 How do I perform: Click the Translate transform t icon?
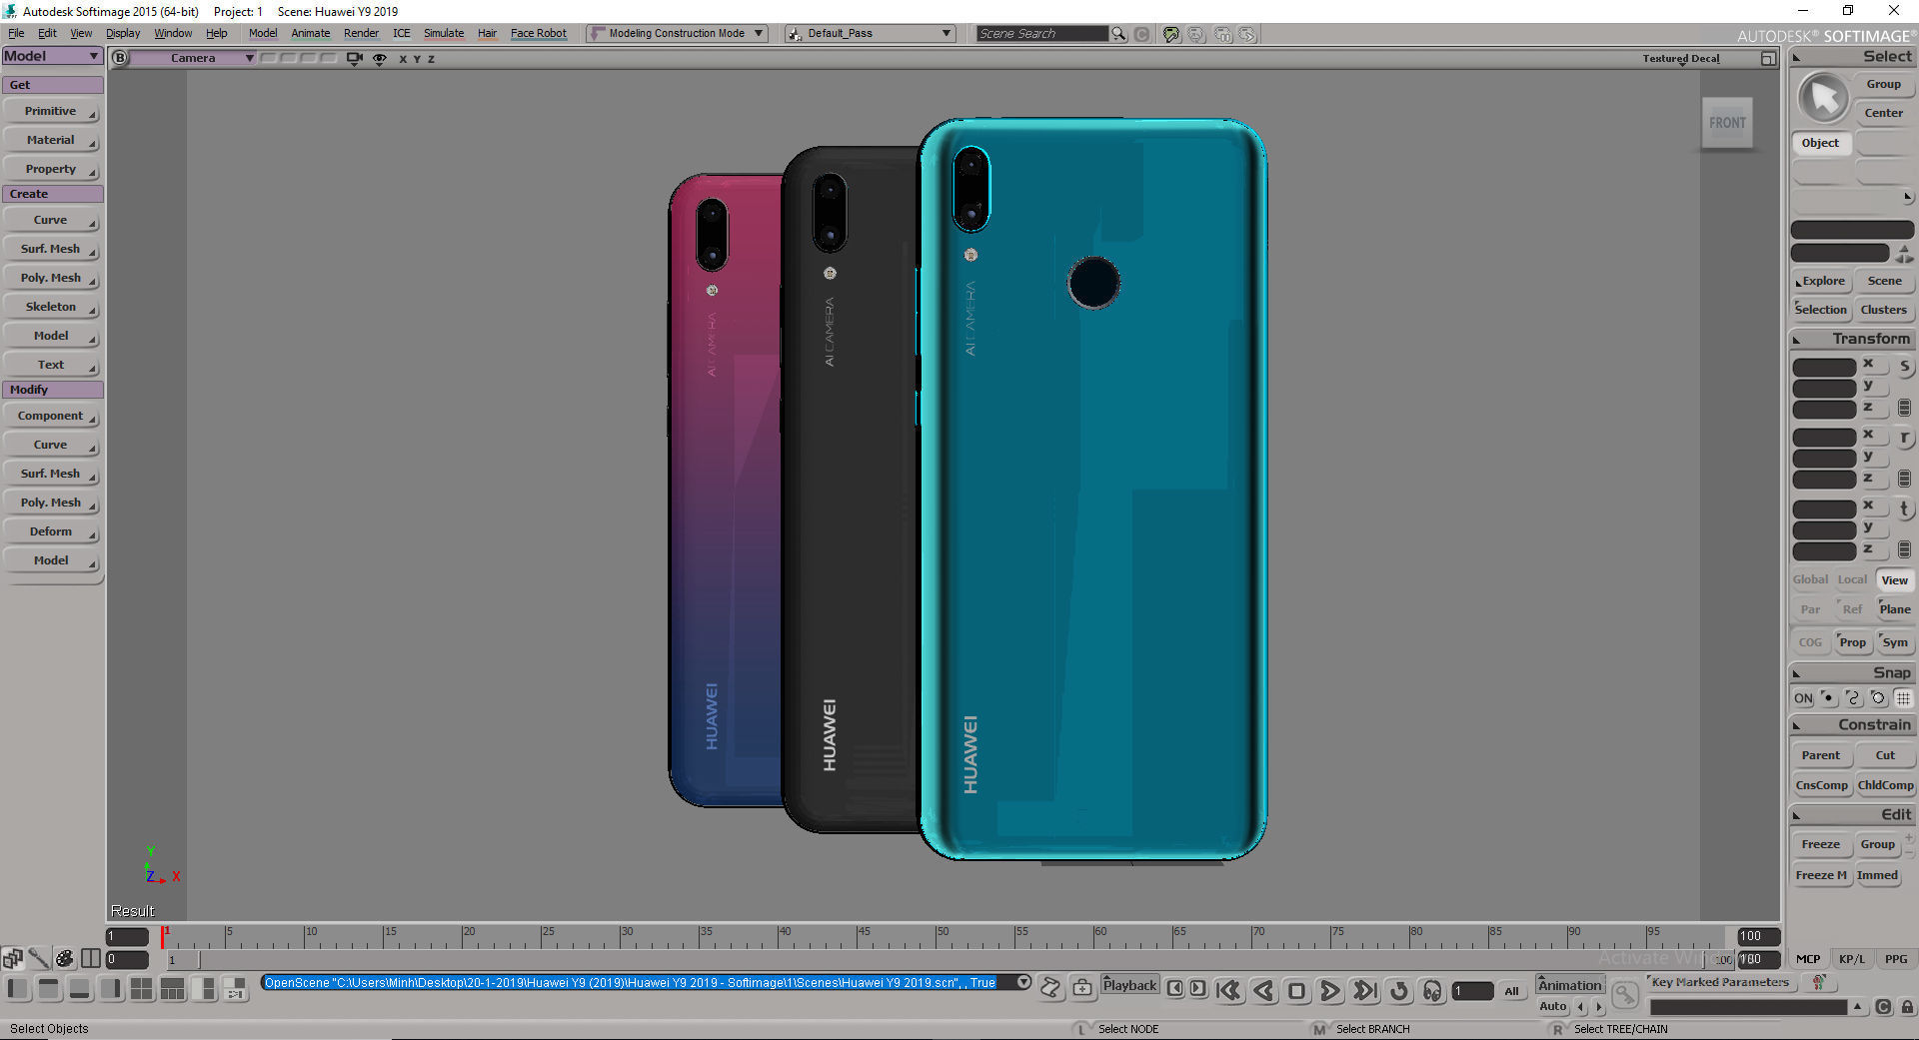coord(1904,509)
